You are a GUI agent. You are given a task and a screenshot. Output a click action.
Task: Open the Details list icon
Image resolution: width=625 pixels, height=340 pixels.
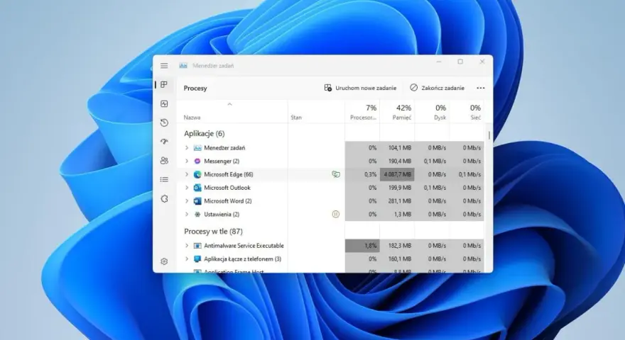[x=164, y=180]
